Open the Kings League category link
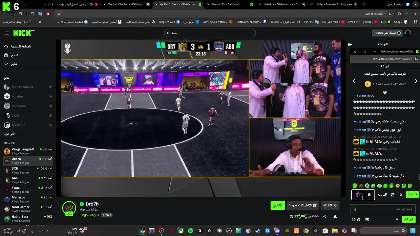The width and height of the screenshot is (420, 236). click(x=89, y=215)
